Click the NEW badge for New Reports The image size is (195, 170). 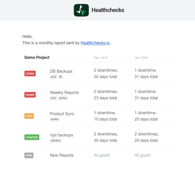tap(29, 155)
